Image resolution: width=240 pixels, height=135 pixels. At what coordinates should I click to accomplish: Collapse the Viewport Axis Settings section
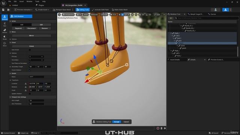click(10, 97)
